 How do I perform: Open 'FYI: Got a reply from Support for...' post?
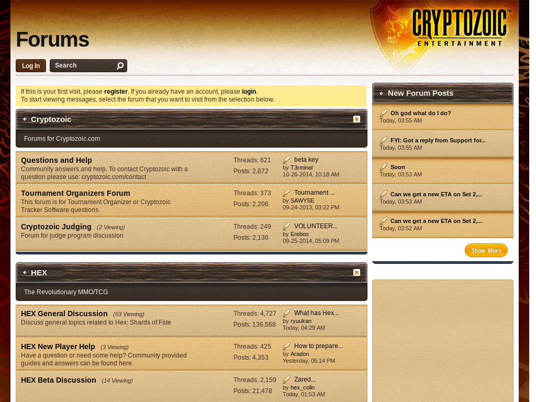click(438, 140)
